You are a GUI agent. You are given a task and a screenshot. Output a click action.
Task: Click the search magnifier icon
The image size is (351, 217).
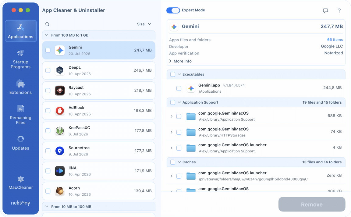tap(47, 24)
